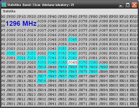Select locator JO40
The height and width of the screenshot is (108, 139).
click(x=52, y=62)
